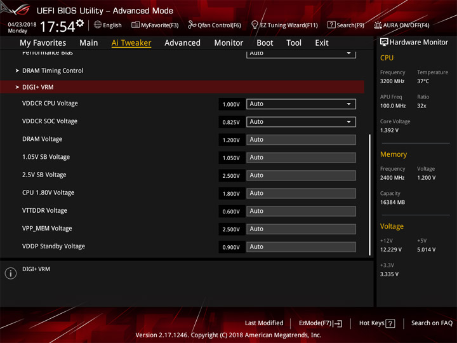
Task: Click the settings list scrollbar
Action: click(x=369, y=195)
